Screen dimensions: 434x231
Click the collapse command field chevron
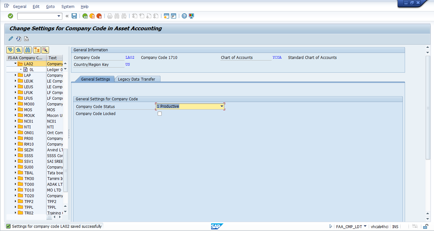pyautogui.click(x=67, y=16)
